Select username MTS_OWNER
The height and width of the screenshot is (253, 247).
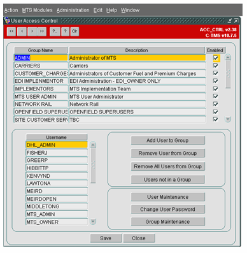tap(57, 222)
